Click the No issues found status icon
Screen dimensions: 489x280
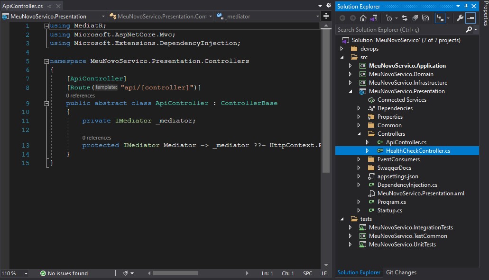tap(43, 273)
